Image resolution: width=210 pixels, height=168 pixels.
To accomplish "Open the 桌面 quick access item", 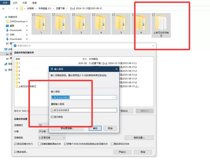I will [12, 26].
